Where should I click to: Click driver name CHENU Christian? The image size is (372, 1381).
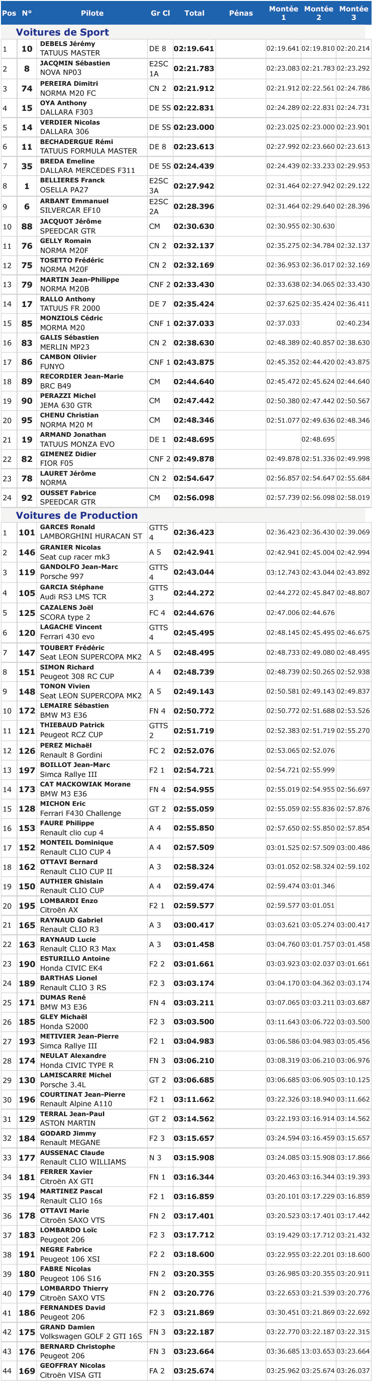69,415
